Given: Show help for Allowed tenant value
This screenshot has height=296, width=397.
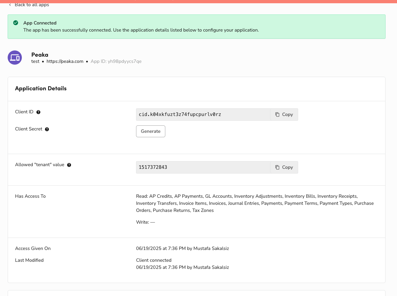Looking at the screenshot, I should click(69, 165).
